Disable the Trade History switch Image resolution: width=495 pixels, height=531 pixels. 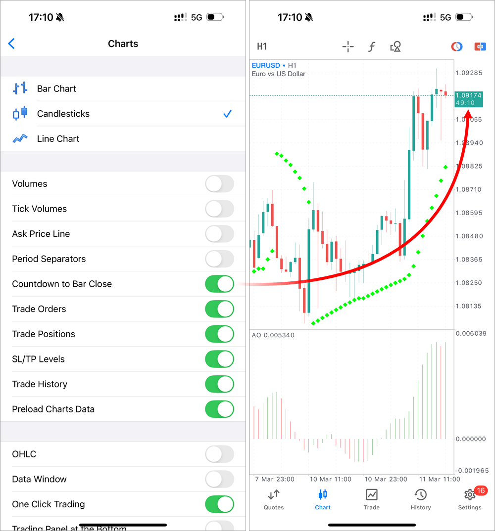(x=219, y=384)
